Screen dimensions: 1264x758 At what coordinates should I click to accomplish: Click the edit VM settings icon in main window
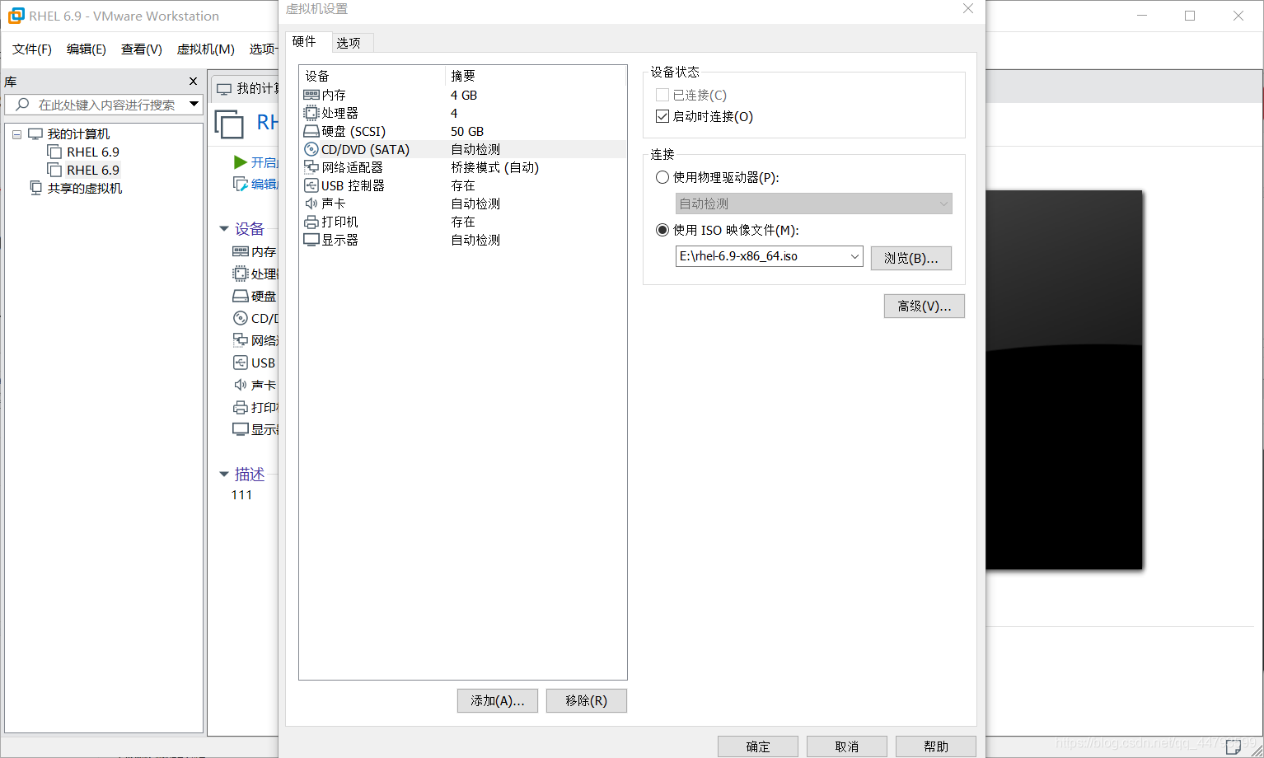pos(240,184)
